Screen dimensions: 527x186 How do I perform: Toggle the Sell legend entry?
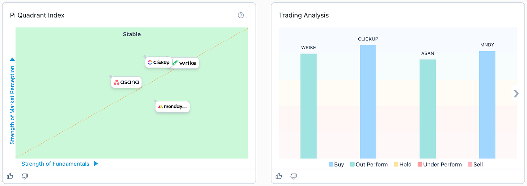[475, 164]
